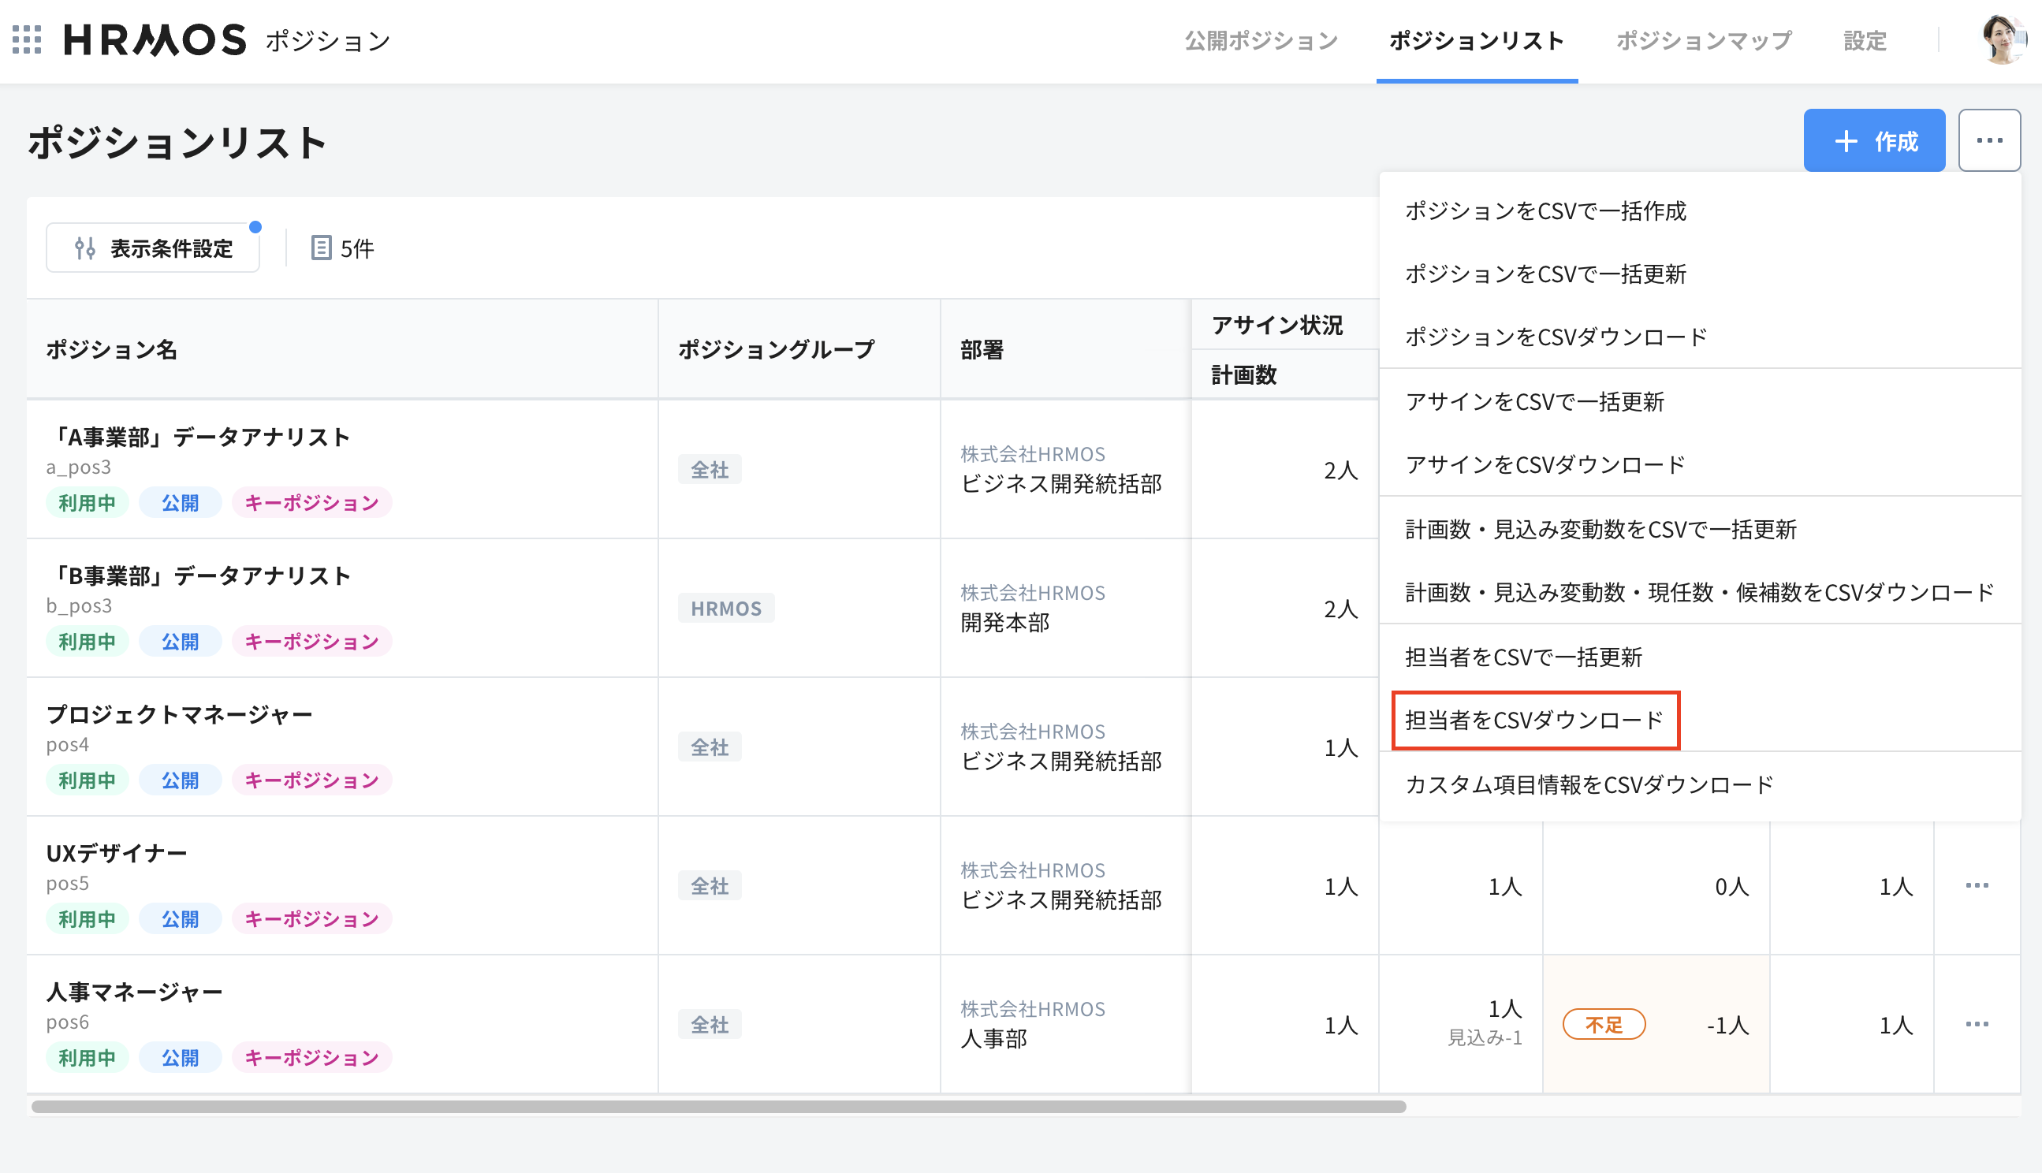
Task: Choose アサインをCSVで一括更新 in the menu
Action: click(x=1535, y=402)
